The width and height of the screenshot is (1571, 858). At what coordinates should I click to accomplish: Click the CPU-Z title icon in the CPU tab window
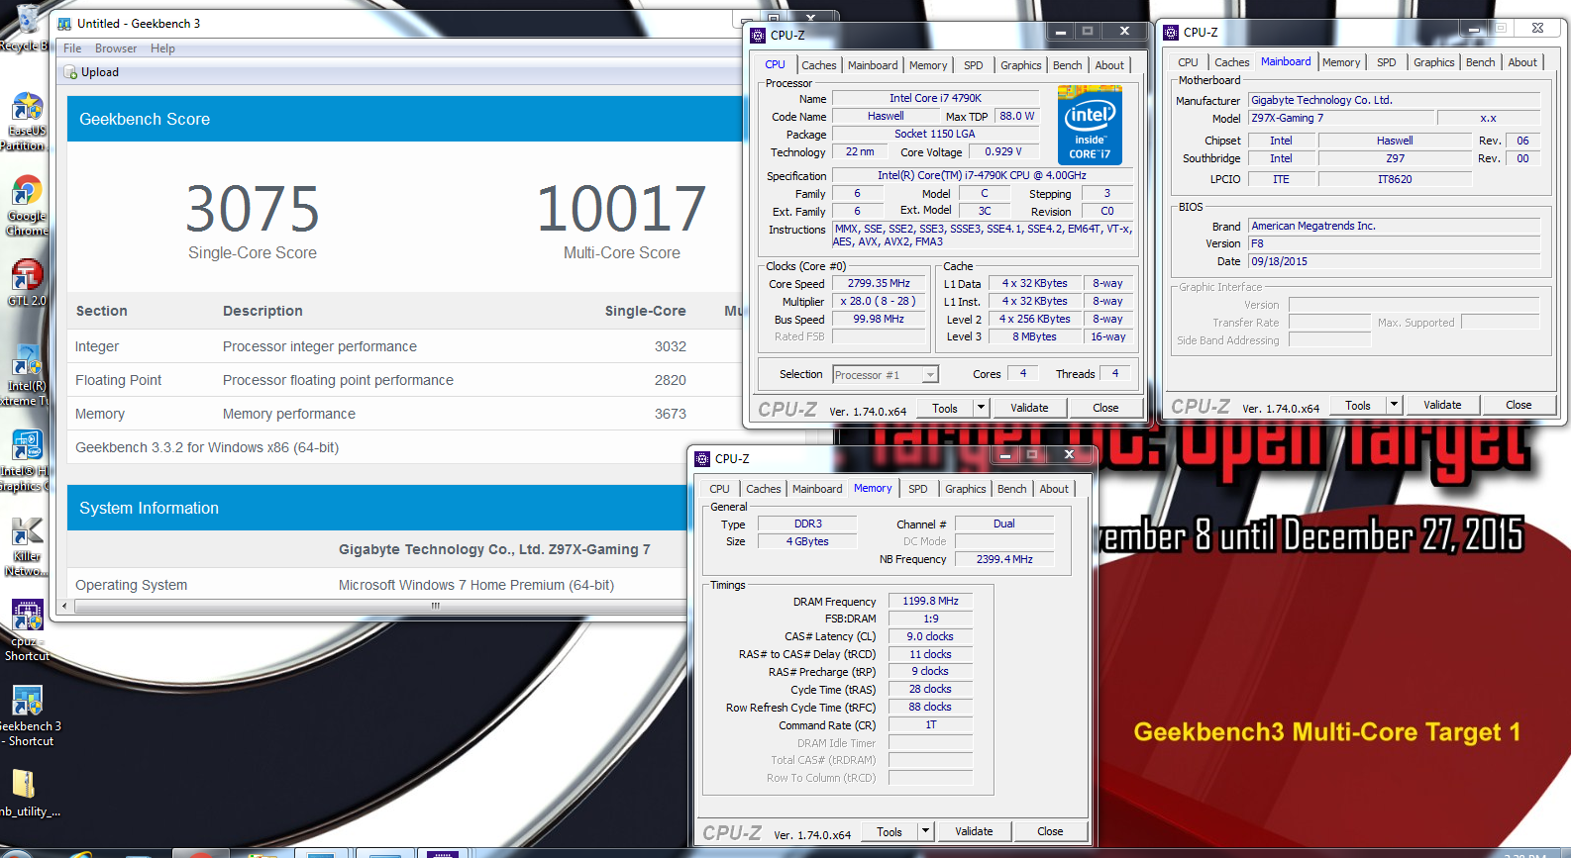pyautogui.click(x=758, y=35)
